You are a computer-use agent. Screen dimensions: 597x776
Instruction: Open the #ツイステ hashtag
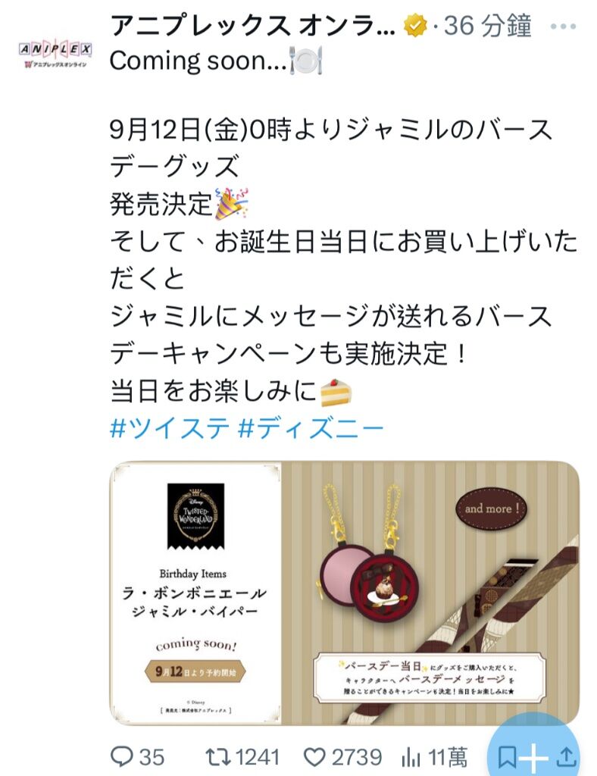pyautogui.click(x=170, y=427)
